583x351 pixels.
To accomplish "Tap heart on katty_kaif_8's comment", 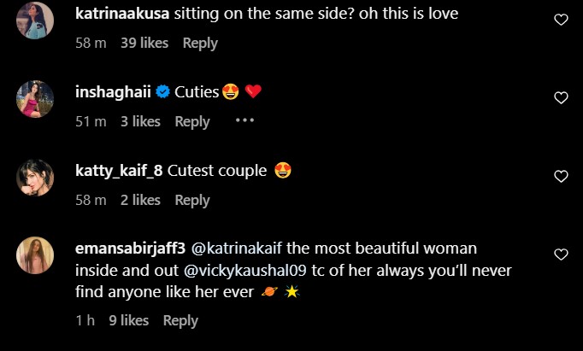I will 561,177.
